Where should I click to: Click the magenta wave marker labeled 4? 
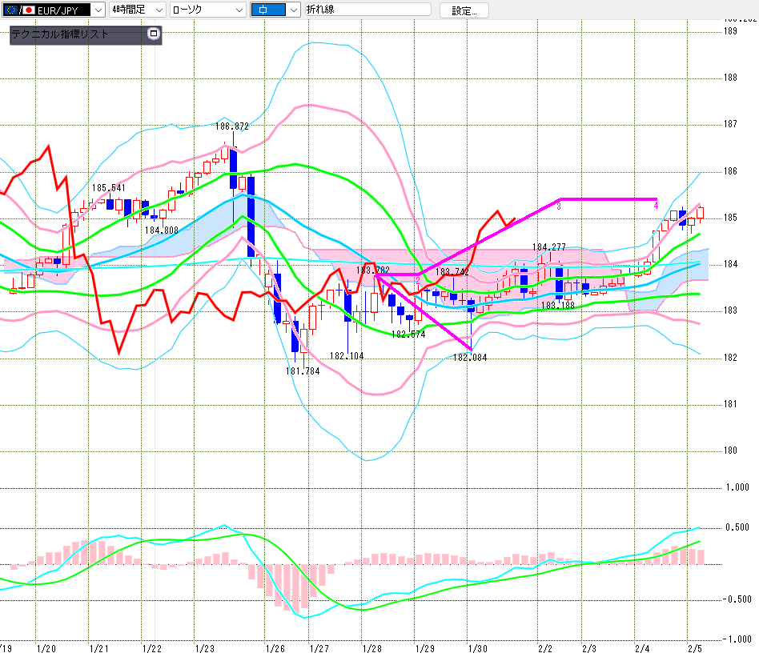click(656, 206)
